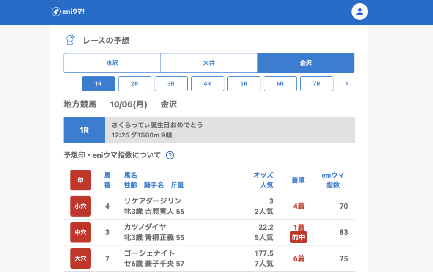Open the help question mark icon
433x272 pixels.
point(170,155)
